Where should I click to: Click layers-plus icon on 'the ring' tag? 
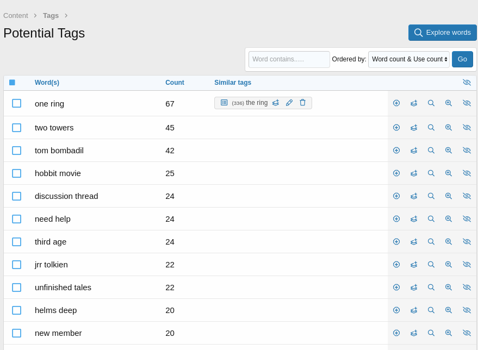(x=276, y=103)
